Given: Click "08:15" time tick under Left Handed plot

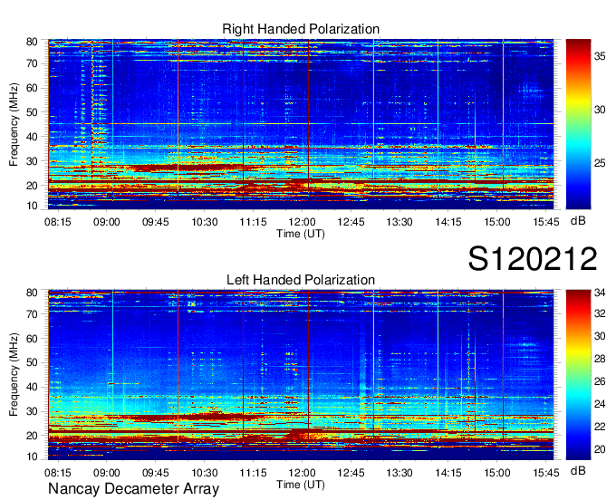Looking at the screenshot, I should (x=58, y=473).
